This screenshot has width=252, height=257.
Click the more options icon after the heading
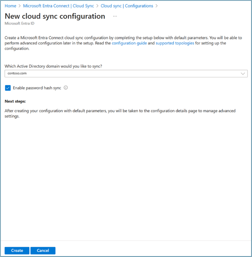click(115, 16)
